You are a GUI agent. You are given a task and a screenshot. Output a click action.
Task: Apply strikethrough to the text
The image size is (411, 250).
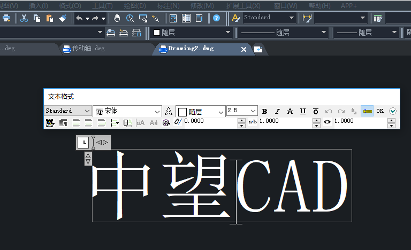[x=290, y=111]
